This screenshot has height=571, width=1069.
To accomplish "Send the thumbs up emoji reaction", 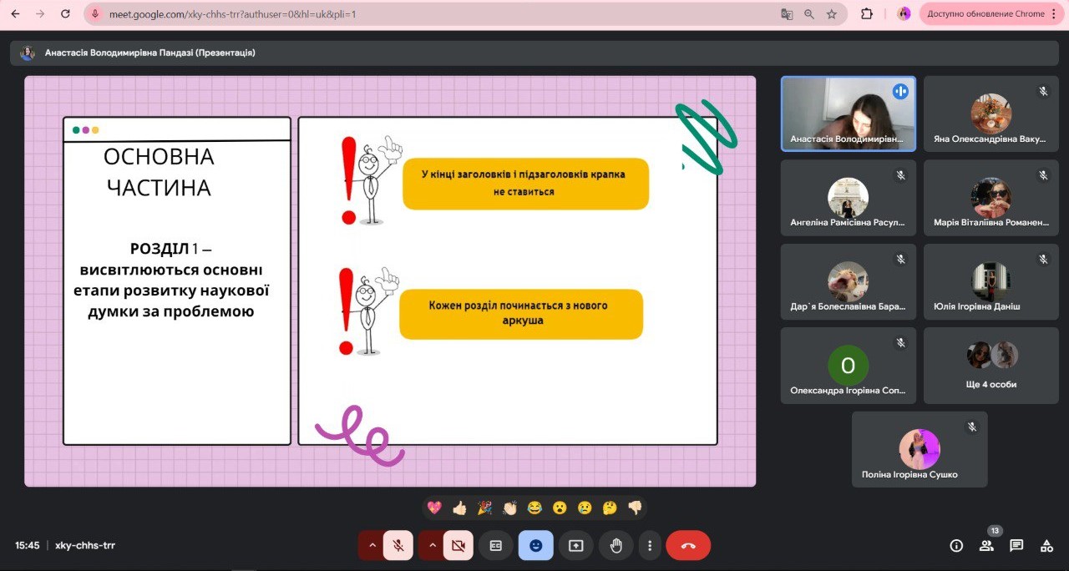I will click(459, 508).
